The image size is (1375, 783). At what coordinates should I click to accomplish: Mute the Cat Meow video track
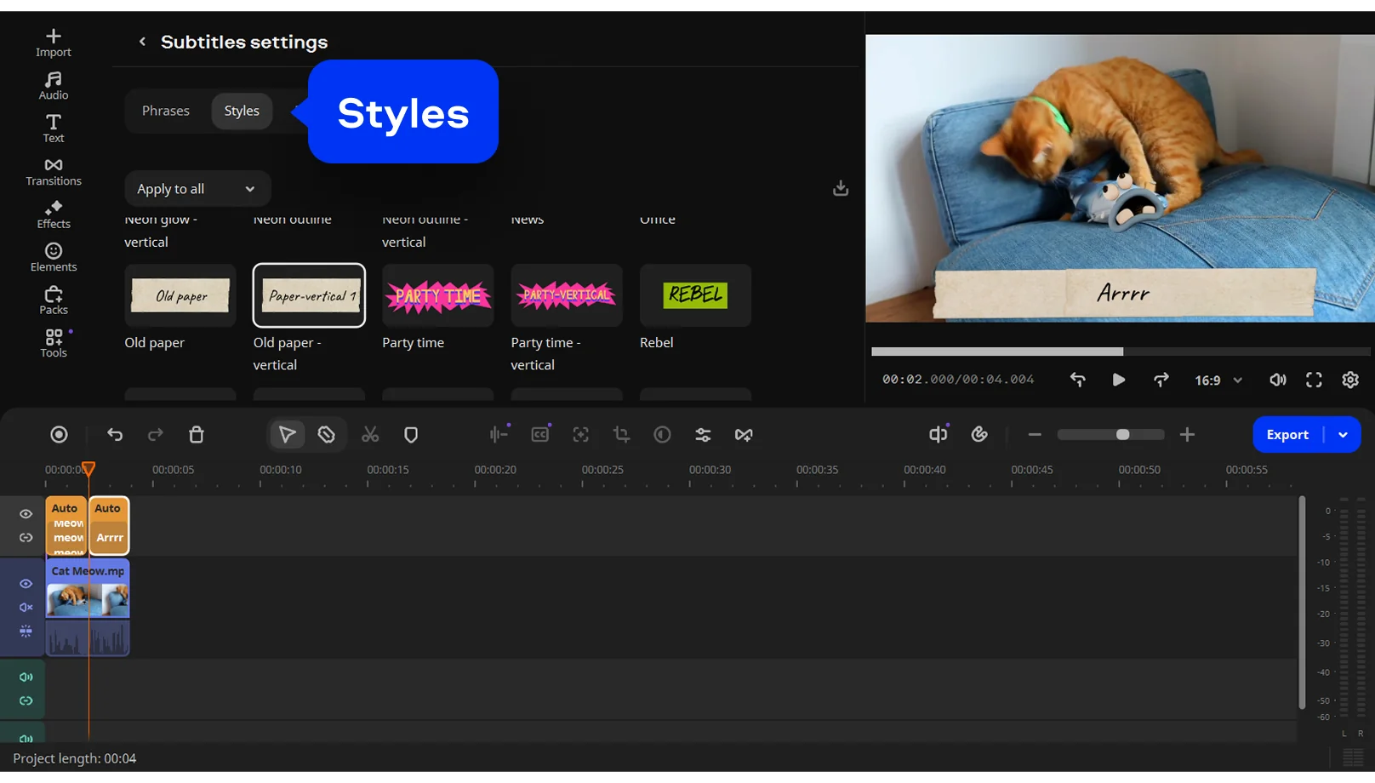pos(26,608)
